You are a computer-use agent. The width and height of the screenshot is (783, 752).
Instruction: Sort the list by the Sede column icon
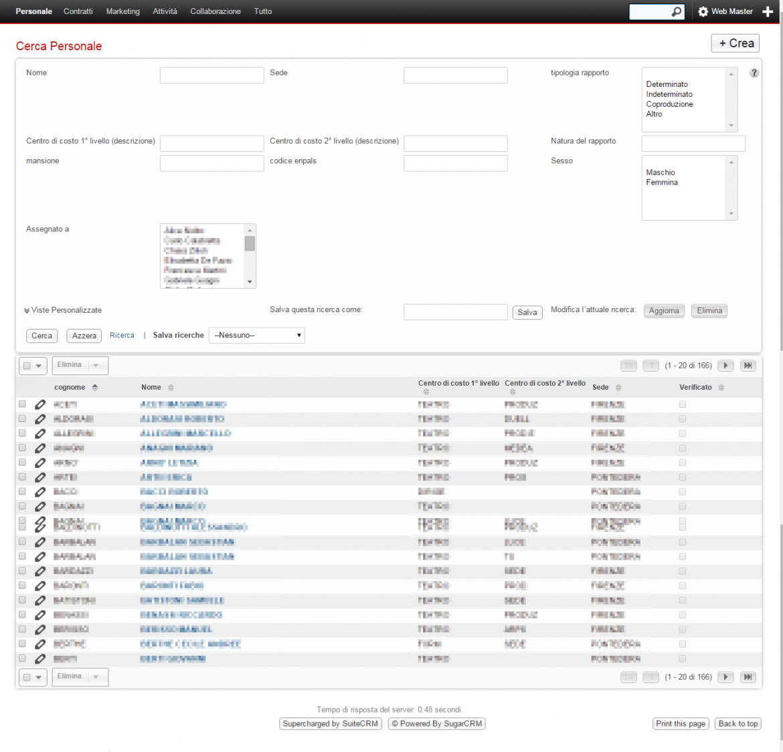coord(618,388)
